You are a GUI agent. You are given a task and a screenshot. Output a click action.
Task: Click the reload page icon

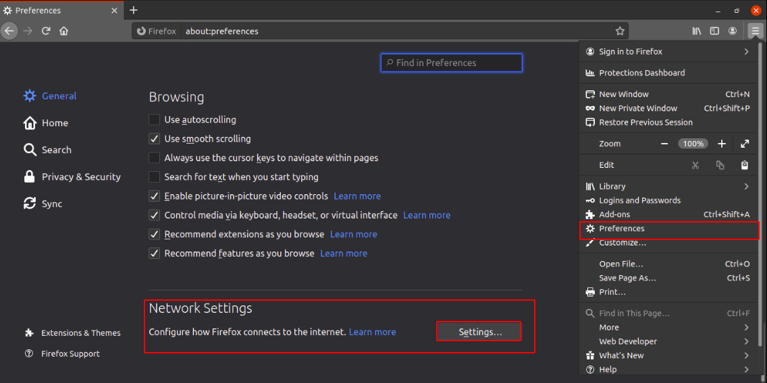tap(46, 31)
